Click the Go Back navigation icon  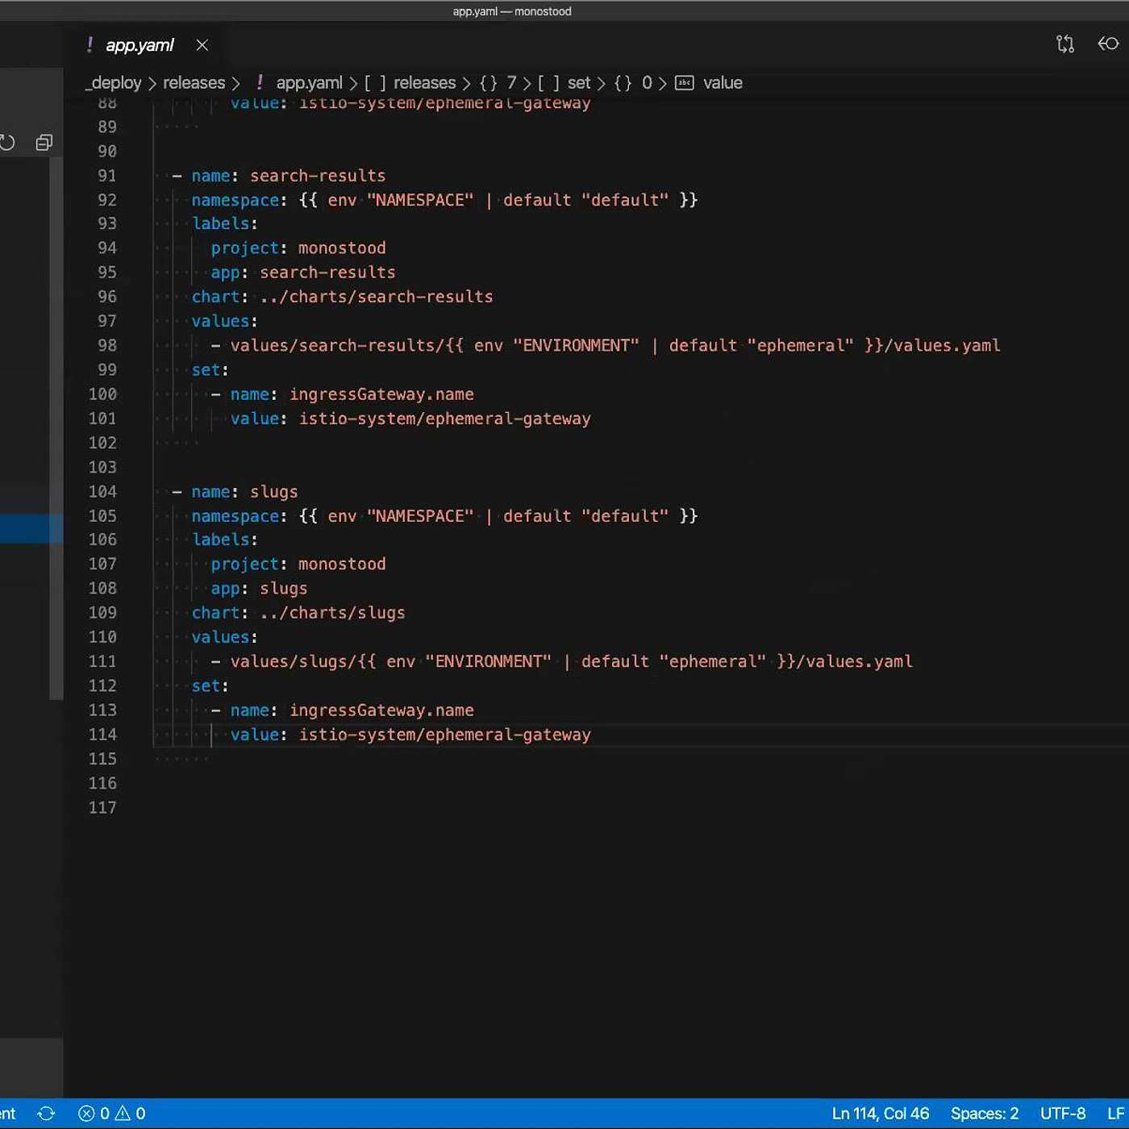point(1108,44)
